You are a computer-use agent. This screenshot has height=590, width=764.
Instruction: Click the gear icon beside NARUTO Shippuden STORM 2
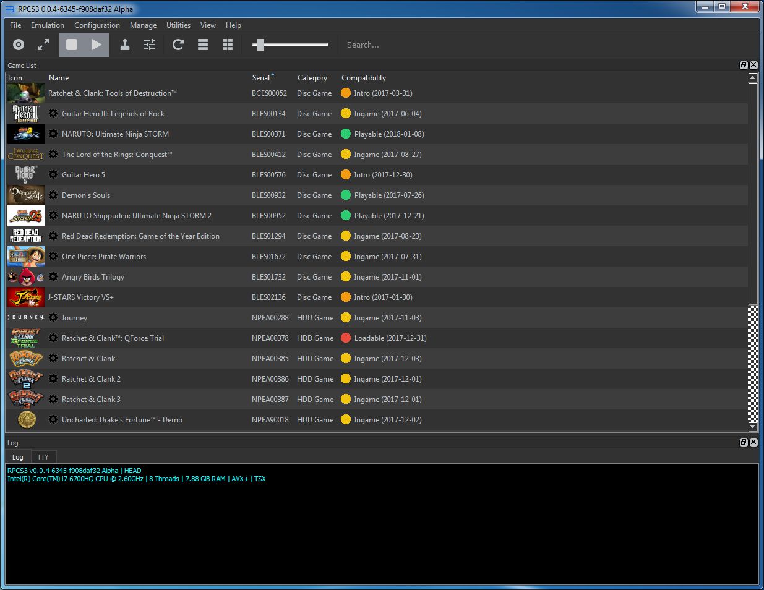point(53,216)
